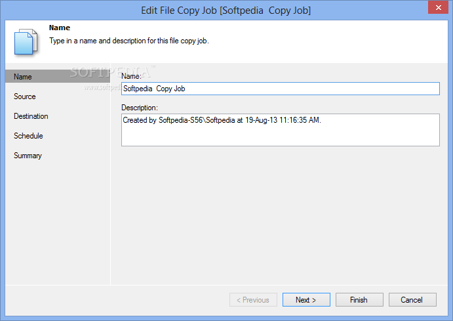
Task: Click inside the Description text box
Action: (x=281, y=130)
